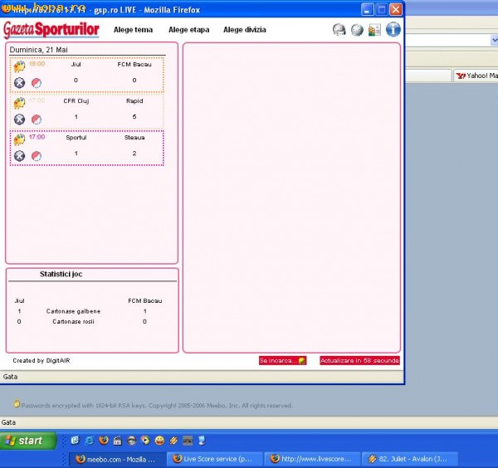The width and height of the screenshot is (498, 468).
Task: Click the red ball icon in Sportul row
Action: 37,156
